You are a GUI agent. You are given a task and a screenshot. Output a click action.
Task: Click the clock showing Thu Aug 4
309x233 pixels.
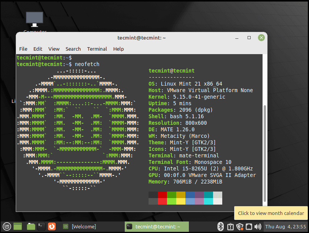[285, 226]
